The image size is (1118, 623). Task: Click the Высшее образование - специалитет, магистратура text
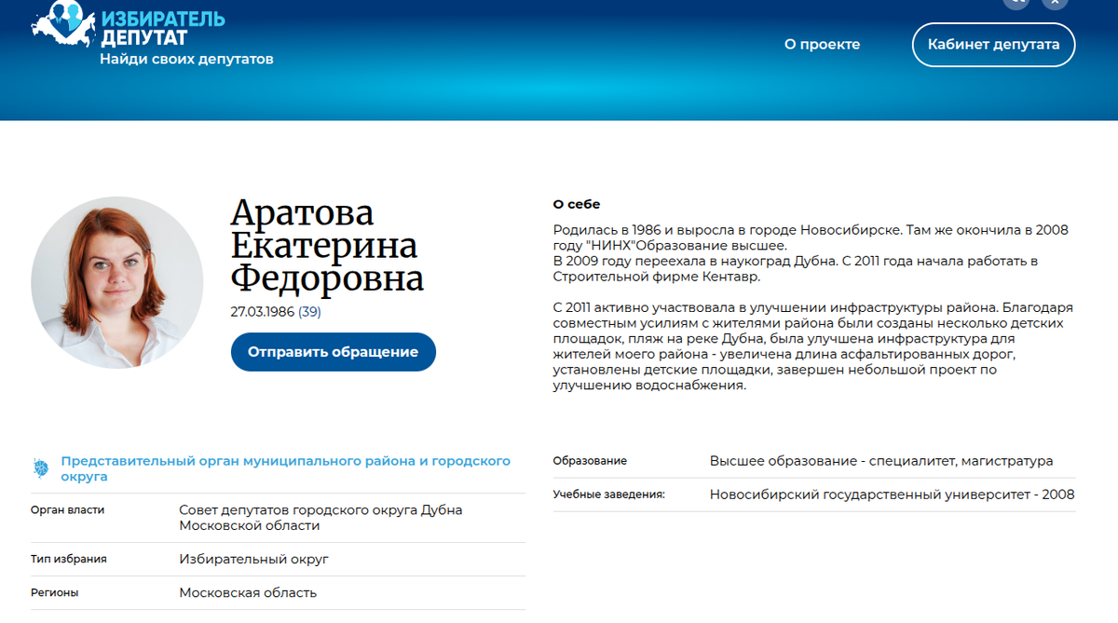pos(879,460)
